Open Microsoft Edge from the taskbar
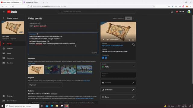 52,106
